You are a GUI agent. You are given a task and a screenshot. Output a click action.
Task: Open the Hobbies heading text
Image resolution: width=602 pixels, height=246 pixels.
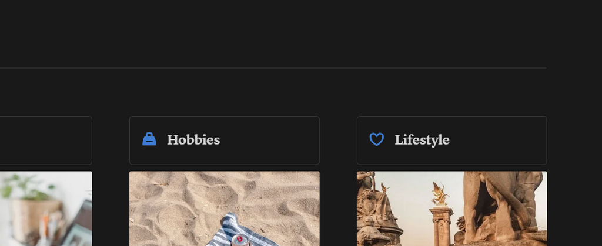pyautogui.click(x=193, y=139)
